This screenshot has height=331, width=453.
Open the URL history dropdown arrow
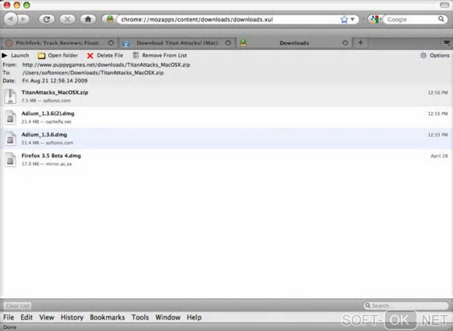(353, 20)
